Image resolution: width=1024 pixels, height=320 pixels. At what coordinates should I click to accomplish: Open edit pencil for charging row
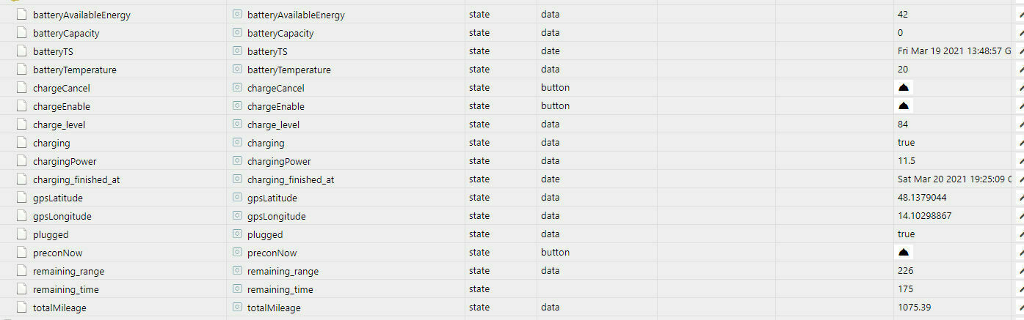[x=1020, y=143]
